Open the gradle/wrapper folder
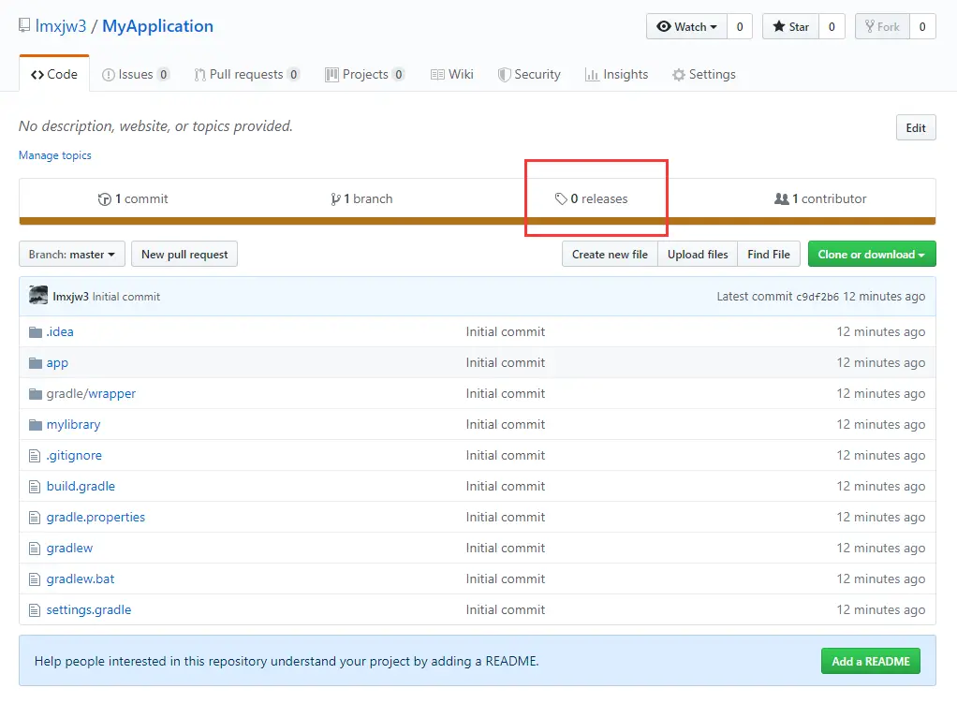 click(91, 393)
